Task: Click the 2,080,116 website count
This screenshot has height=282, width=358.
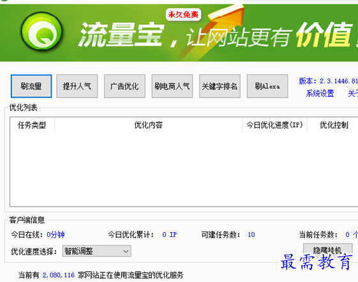Action: tap(59, 275)
